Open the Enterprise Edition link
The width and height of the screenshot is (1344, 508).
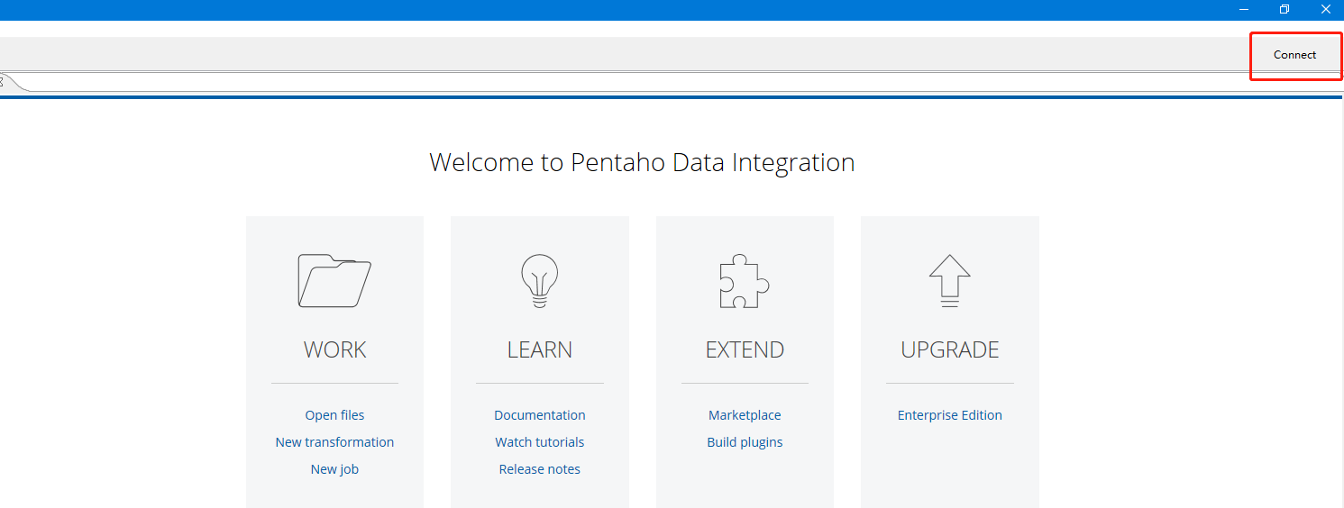[x=950, y=415]
